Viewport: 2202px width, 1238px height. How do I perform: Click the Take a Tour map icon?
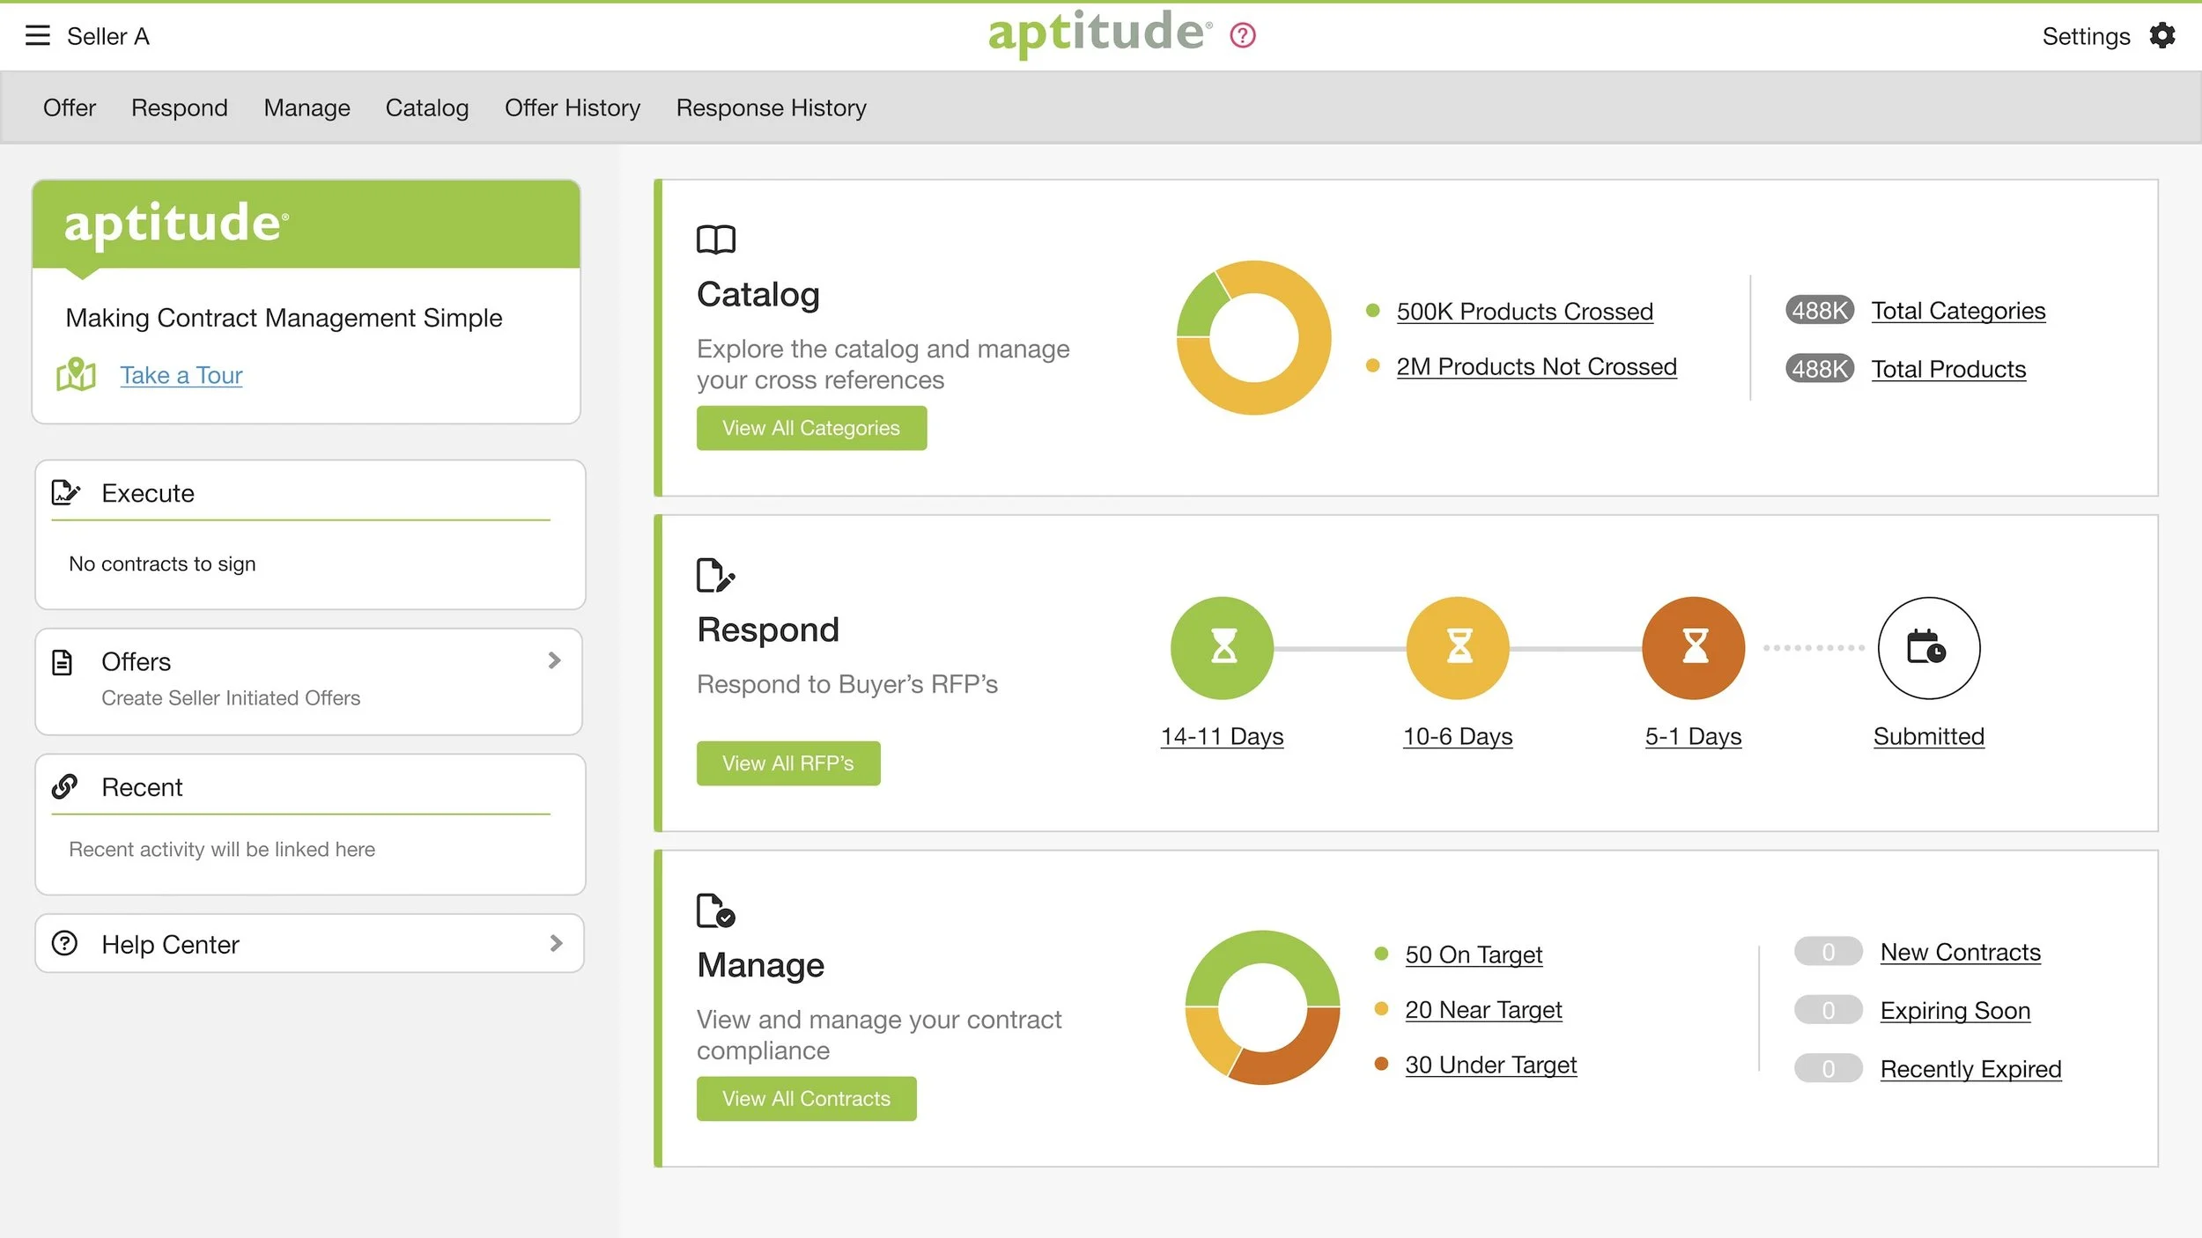(76, 374)
